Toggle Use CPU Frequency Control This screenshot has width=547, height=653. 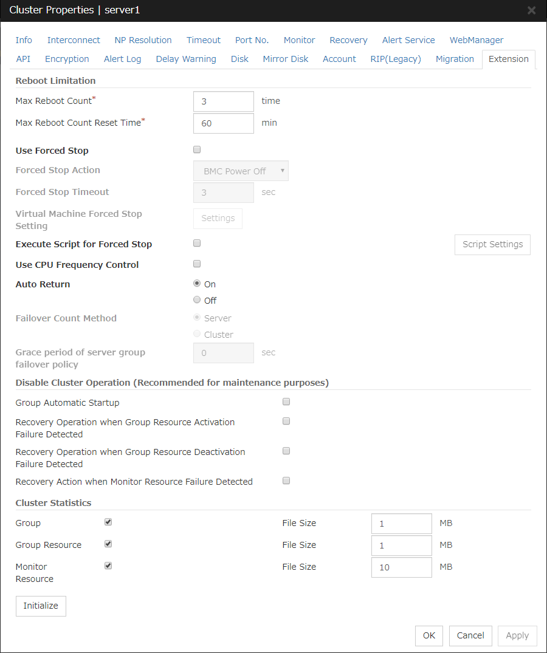pyautogui.click(x=197, y=264)
